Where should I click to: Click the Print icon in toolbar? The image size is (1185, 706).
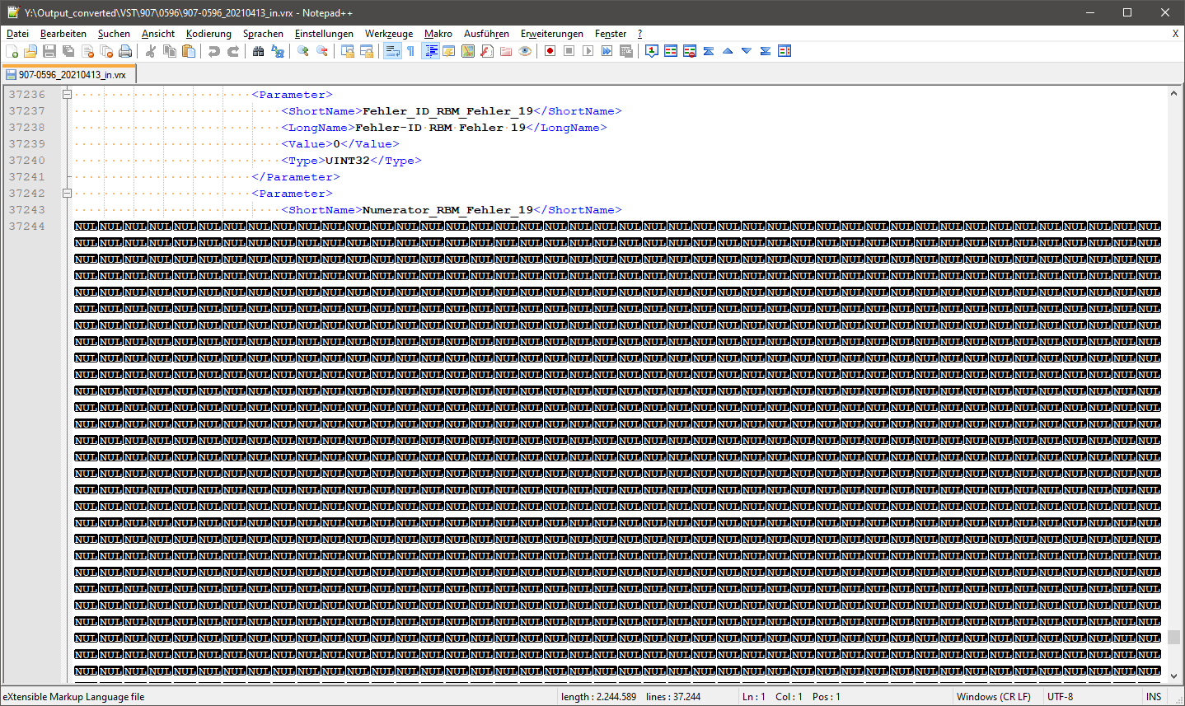coord(125,51)
